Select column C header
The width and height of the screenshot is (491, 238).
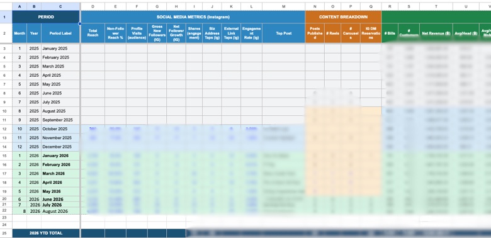(60, 6)
